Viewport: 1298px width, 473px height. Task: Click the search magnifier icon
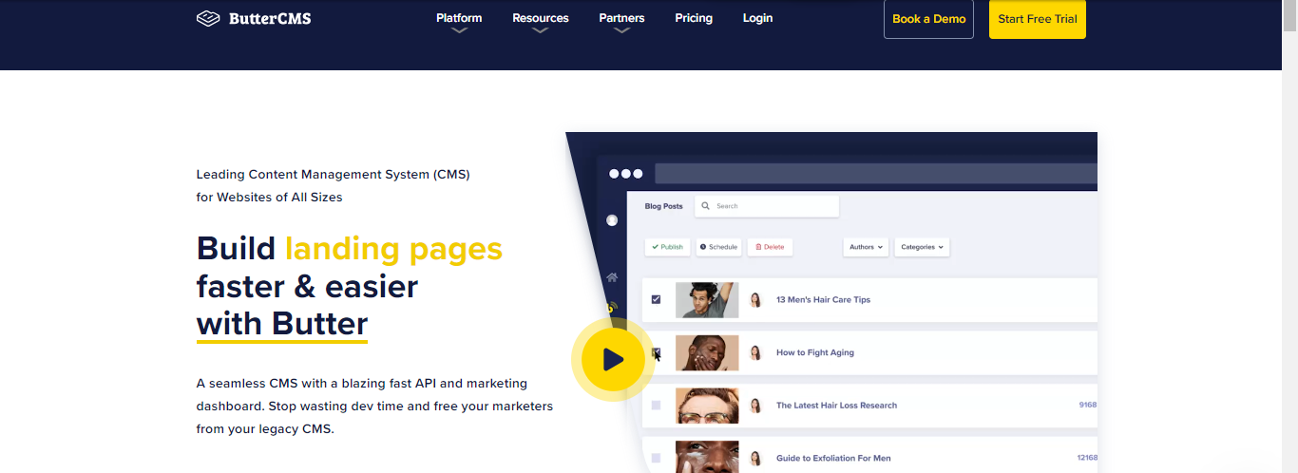705,206
